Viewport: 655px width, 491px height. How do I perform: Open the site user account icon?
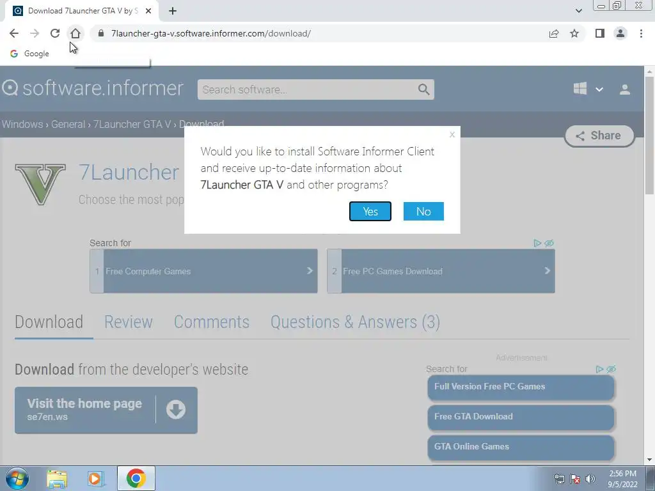[625, 90]
